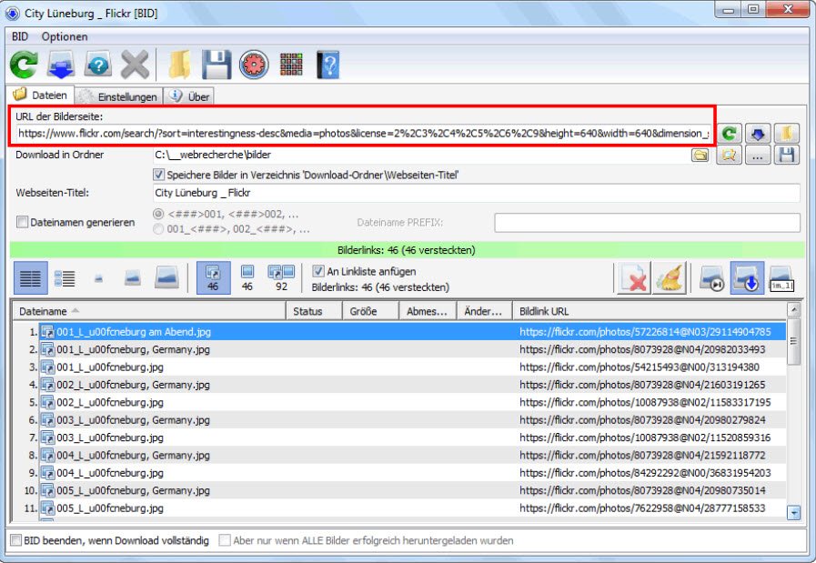Click the download tray icon with blue arrow

coord(61,65)
